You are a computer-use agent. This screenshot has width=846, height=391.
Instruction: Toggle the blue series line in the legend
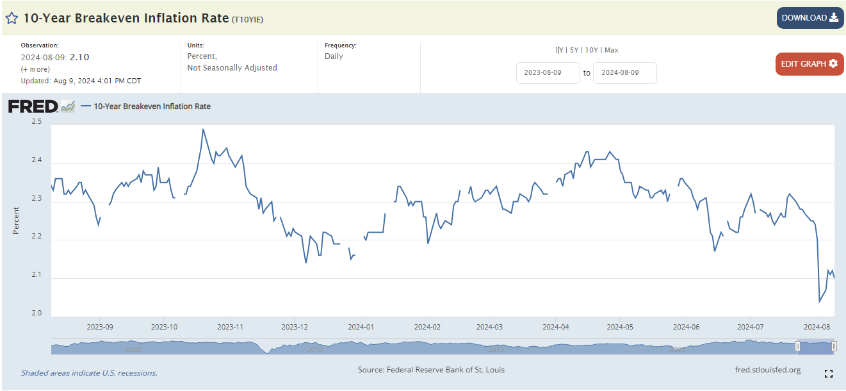point(86,106)
